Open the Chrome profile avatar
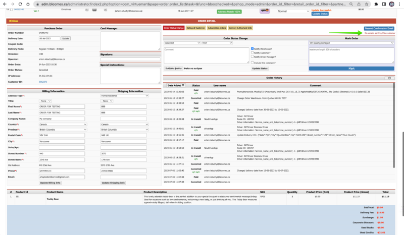The width and height of the screenshot is (404, 235). coord(392,4)
